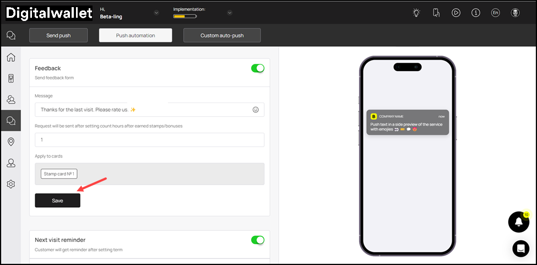The image size is (537, 265).
Task: Open the Home page from sidebar
Action: coord(10,57)
